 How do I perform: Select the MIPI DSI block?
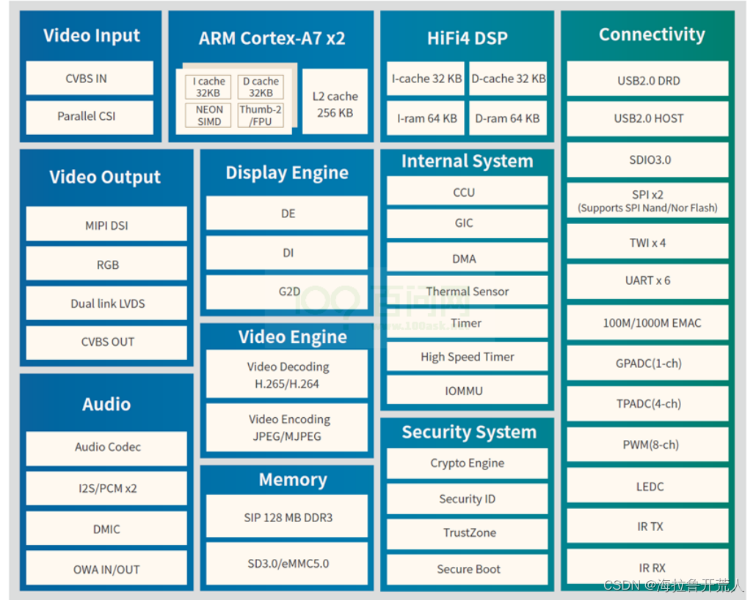click(106, 224)
